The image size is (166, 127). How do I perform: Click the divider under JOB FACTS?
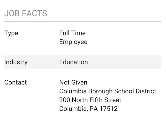pos(83,22)
